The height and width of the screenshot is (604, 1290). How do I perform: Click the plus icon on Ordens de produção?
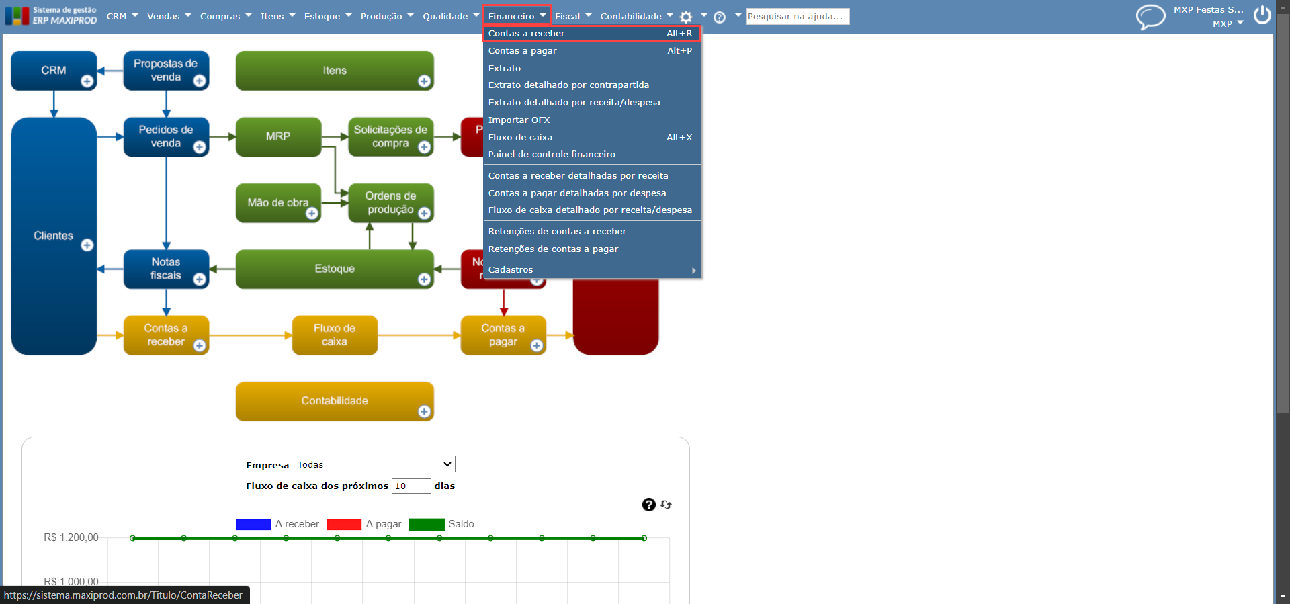(x=424, y=214)
